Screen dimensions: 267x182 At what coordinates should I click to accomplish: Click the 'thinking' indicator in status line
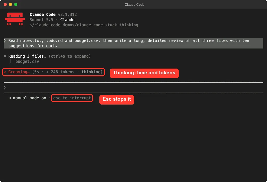point(91,72)
